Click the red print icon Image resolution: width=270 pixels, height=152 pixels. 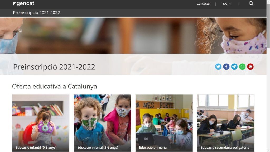pyautogui.click(x=250, y=67)
